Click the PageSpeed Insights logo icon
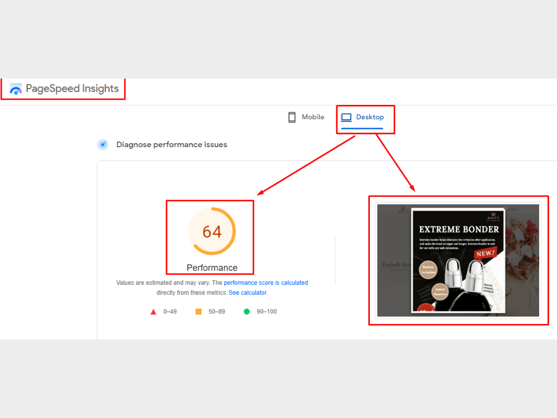Screen dimensions: 557x418 coord(16,89)
